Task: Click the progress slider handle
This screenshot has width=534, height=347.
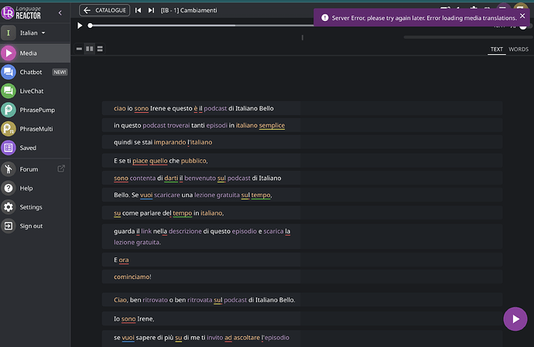Action: 91,26
